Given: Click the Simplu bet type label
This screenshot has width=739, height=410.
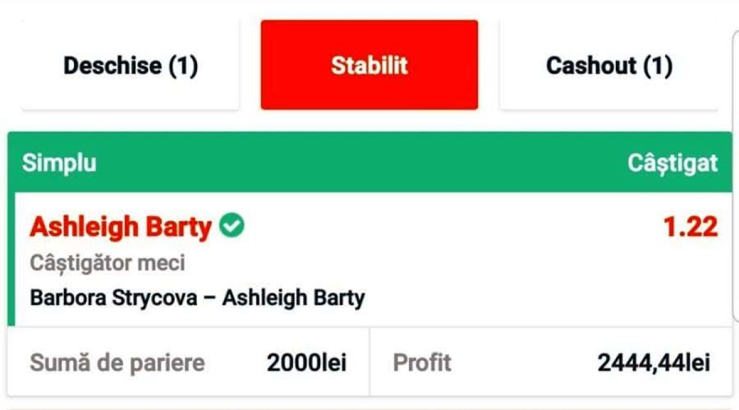Looking at the screenshot, I should pyautogui.click(x=59, y=163).
